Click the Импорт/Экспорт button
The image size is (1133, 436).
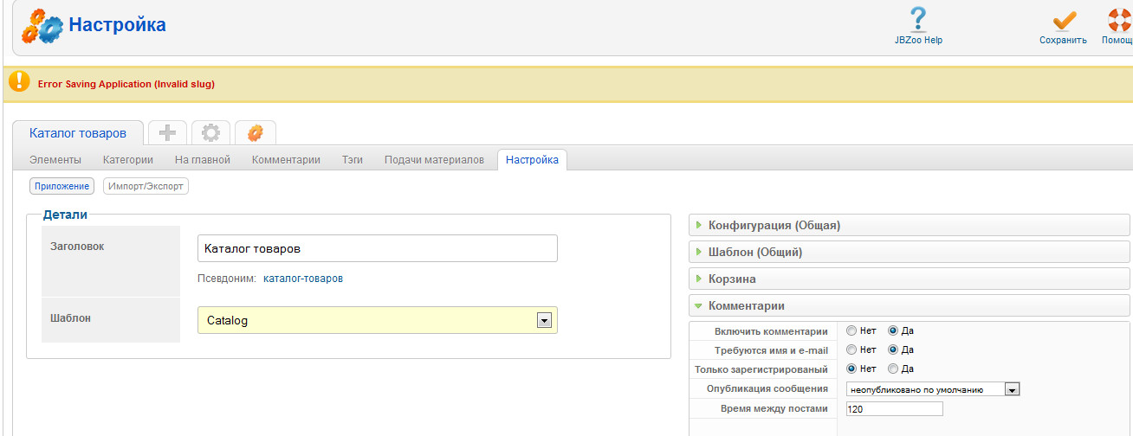coord(146,186)
